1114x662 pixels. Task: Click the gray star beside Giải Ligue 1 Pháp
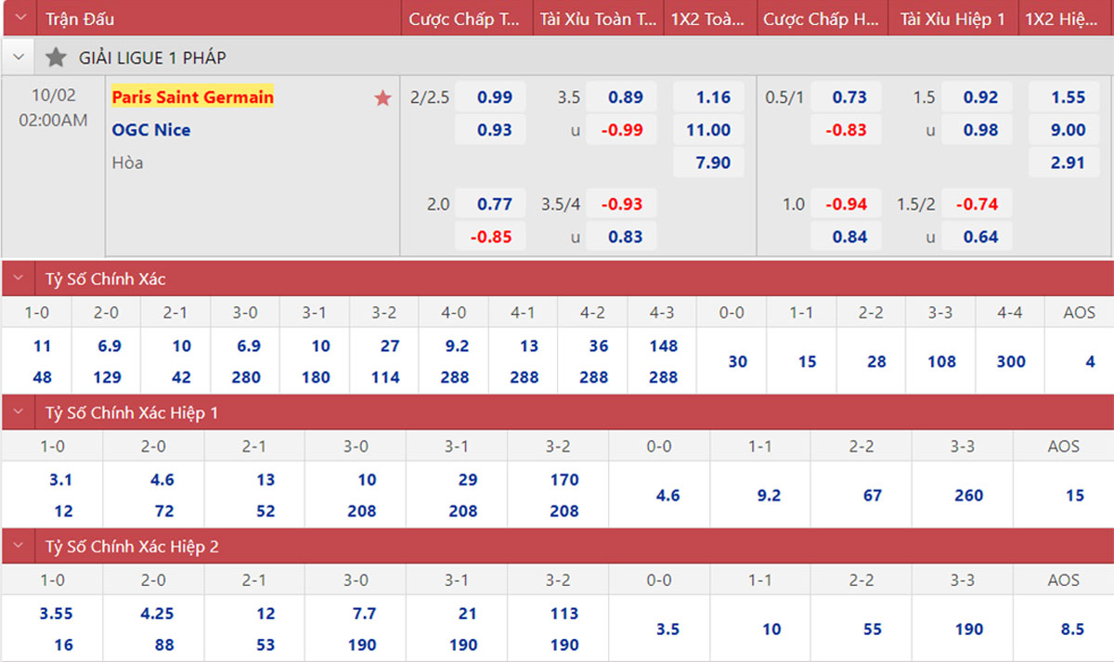coord(56,58)
